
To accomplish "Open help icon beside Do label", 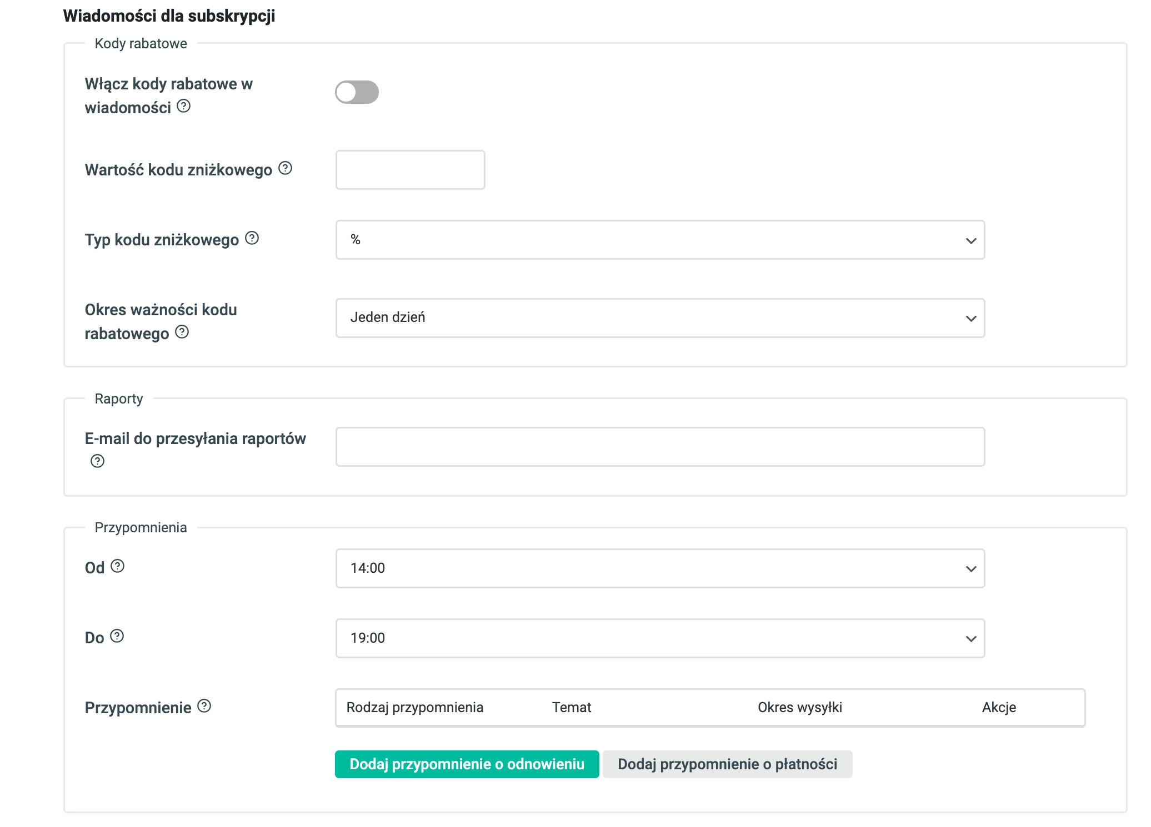I will [x=117, y=636].
